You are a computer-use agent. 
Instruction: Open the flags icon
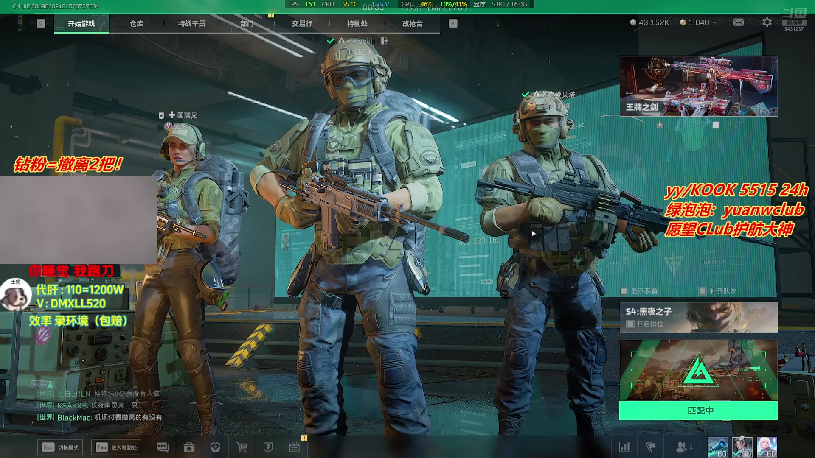[x=650, y=447]
